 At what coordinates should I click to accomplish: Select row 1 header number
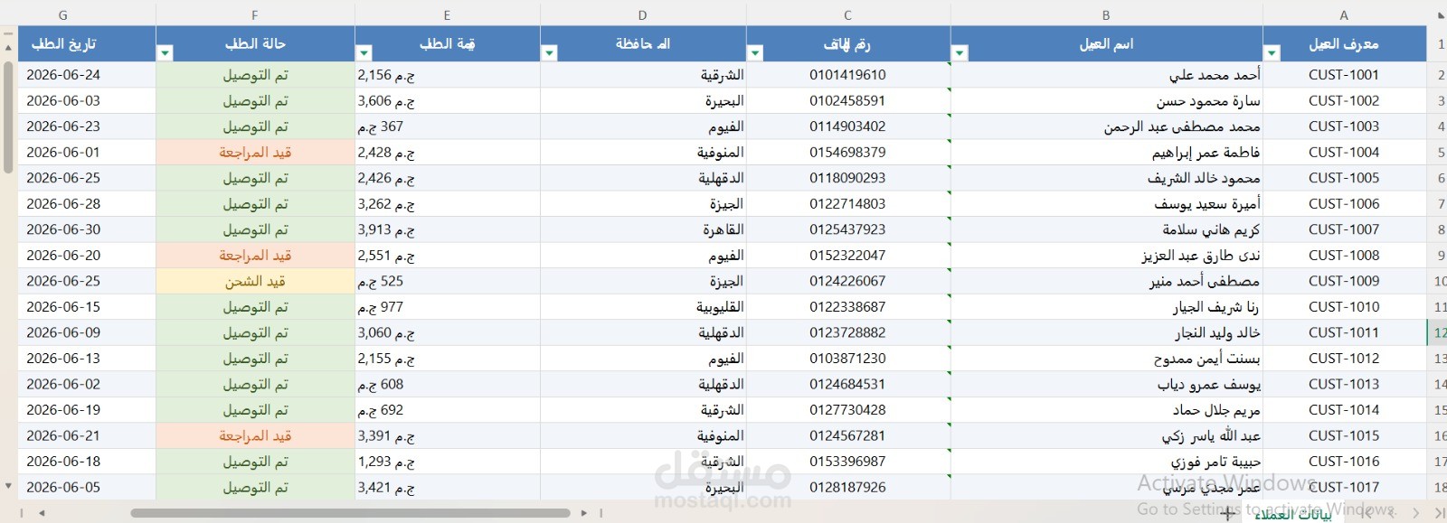pyautogui.click(x=1437, y=43)
